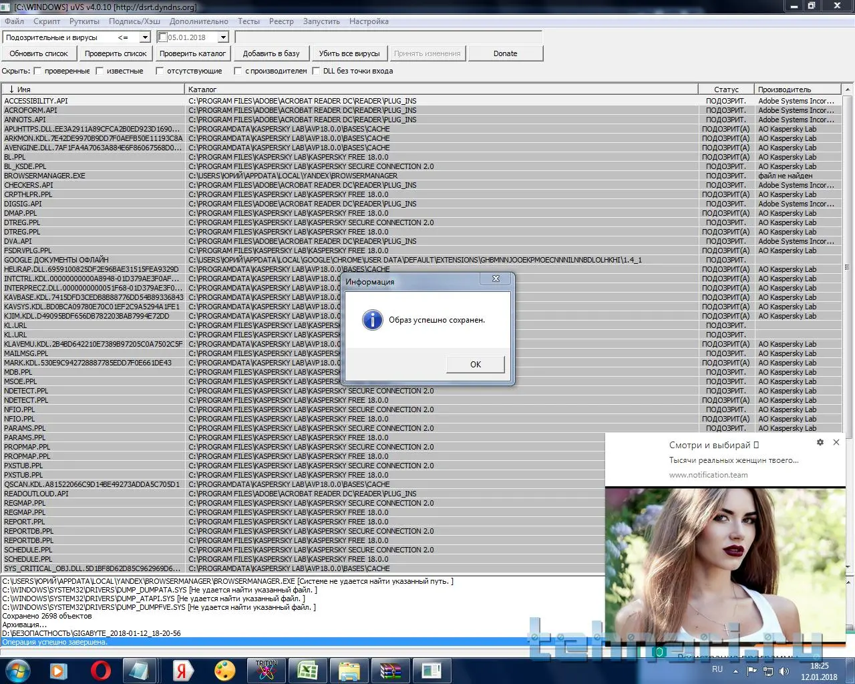Open settings gear on the notification popup

820,442
